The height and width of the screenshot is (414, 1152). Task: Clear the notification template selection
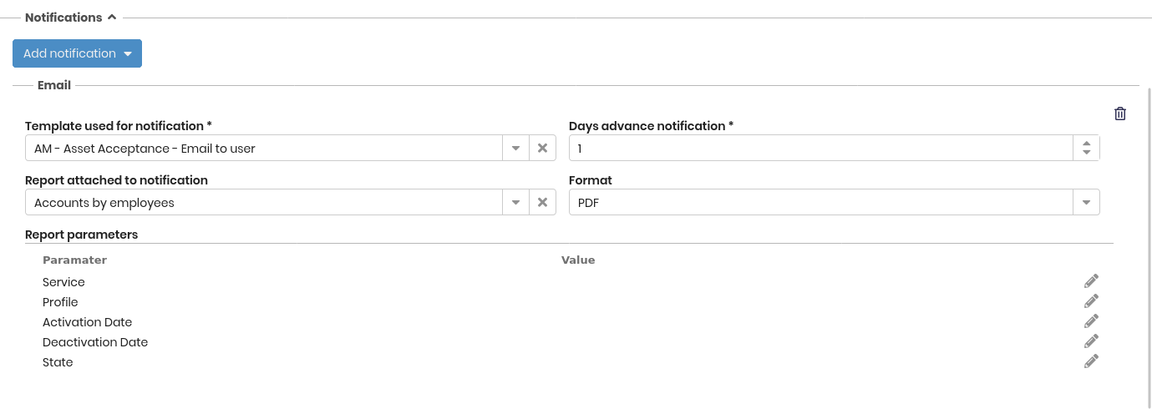(542, 148)
